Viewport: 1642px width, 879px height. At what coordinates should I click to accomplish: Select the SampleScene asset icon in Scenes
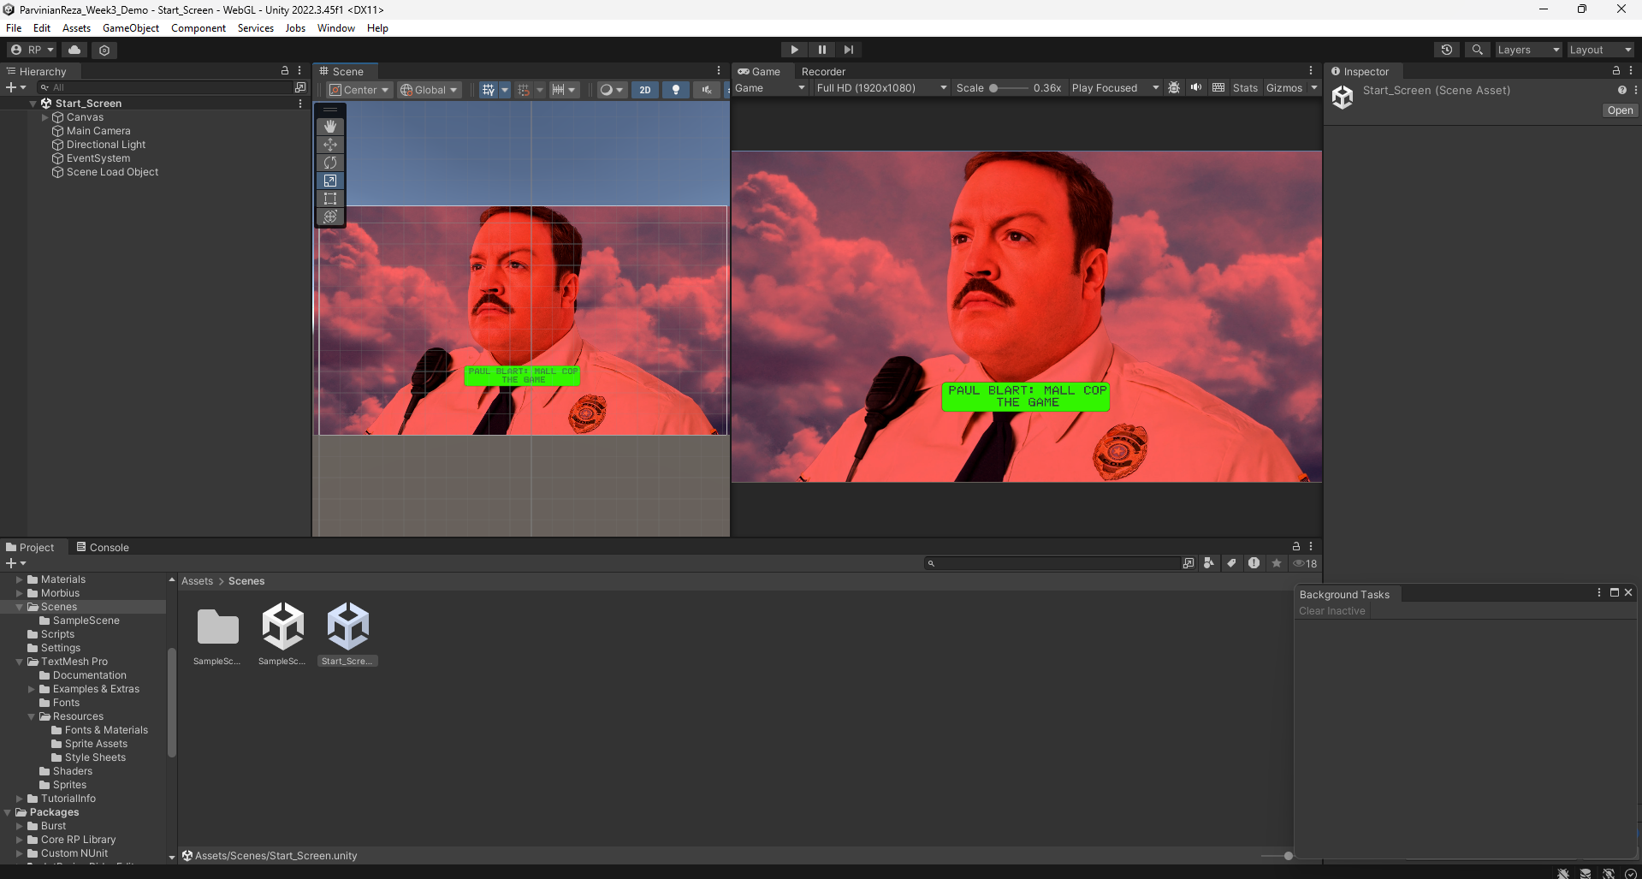[x=283, y=626]
